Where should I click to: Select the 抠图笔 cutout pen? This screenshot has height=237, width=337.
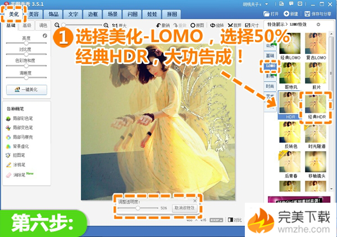(x=16, y=155)
